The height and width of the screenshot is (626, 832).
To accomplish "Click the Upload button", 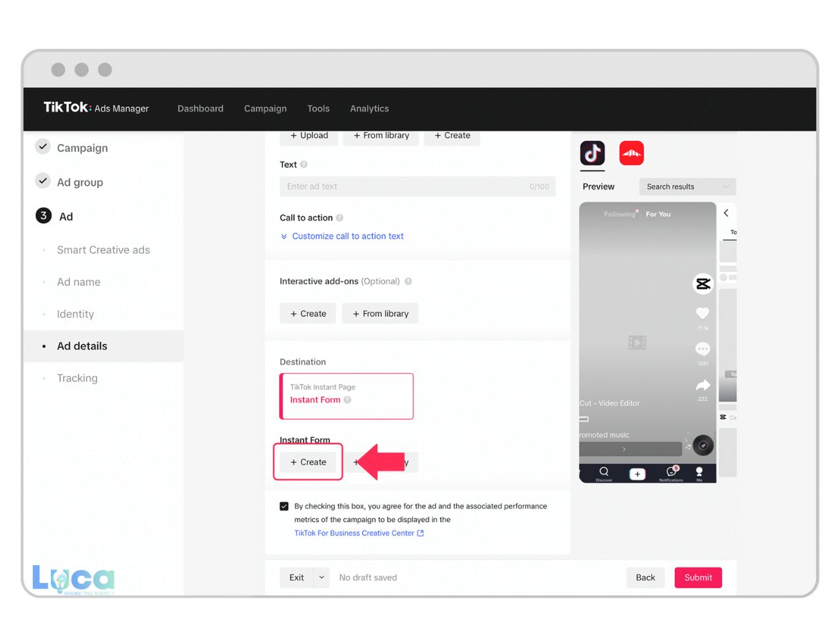I will coord(309,135).
